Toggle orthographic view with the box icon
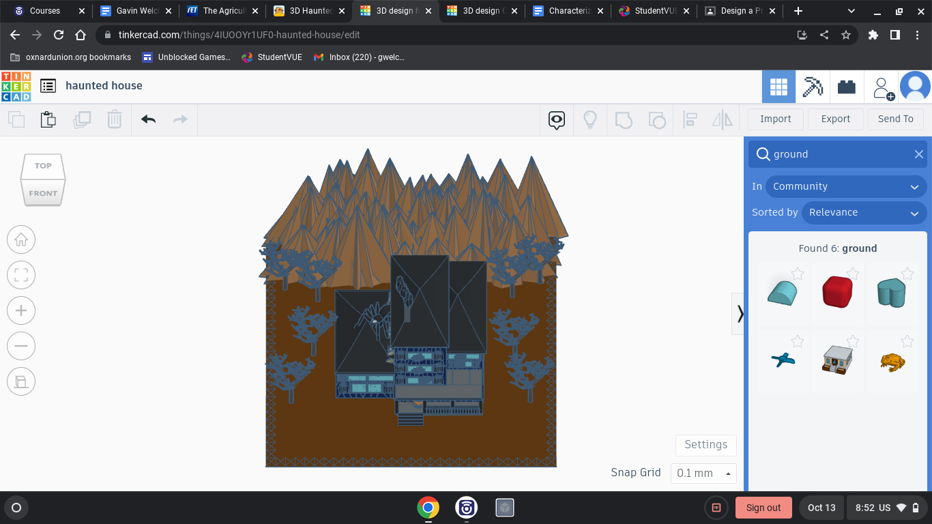This screenshot has height=524, width=932. (21, 381)
